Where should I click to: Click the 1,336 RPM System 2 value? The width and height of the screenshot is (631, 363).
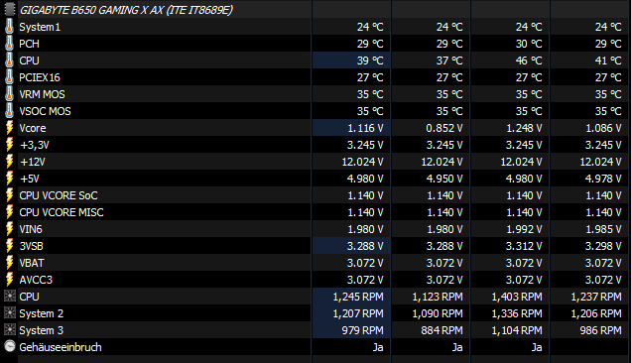pyautogui.click(x=517, y=313)
